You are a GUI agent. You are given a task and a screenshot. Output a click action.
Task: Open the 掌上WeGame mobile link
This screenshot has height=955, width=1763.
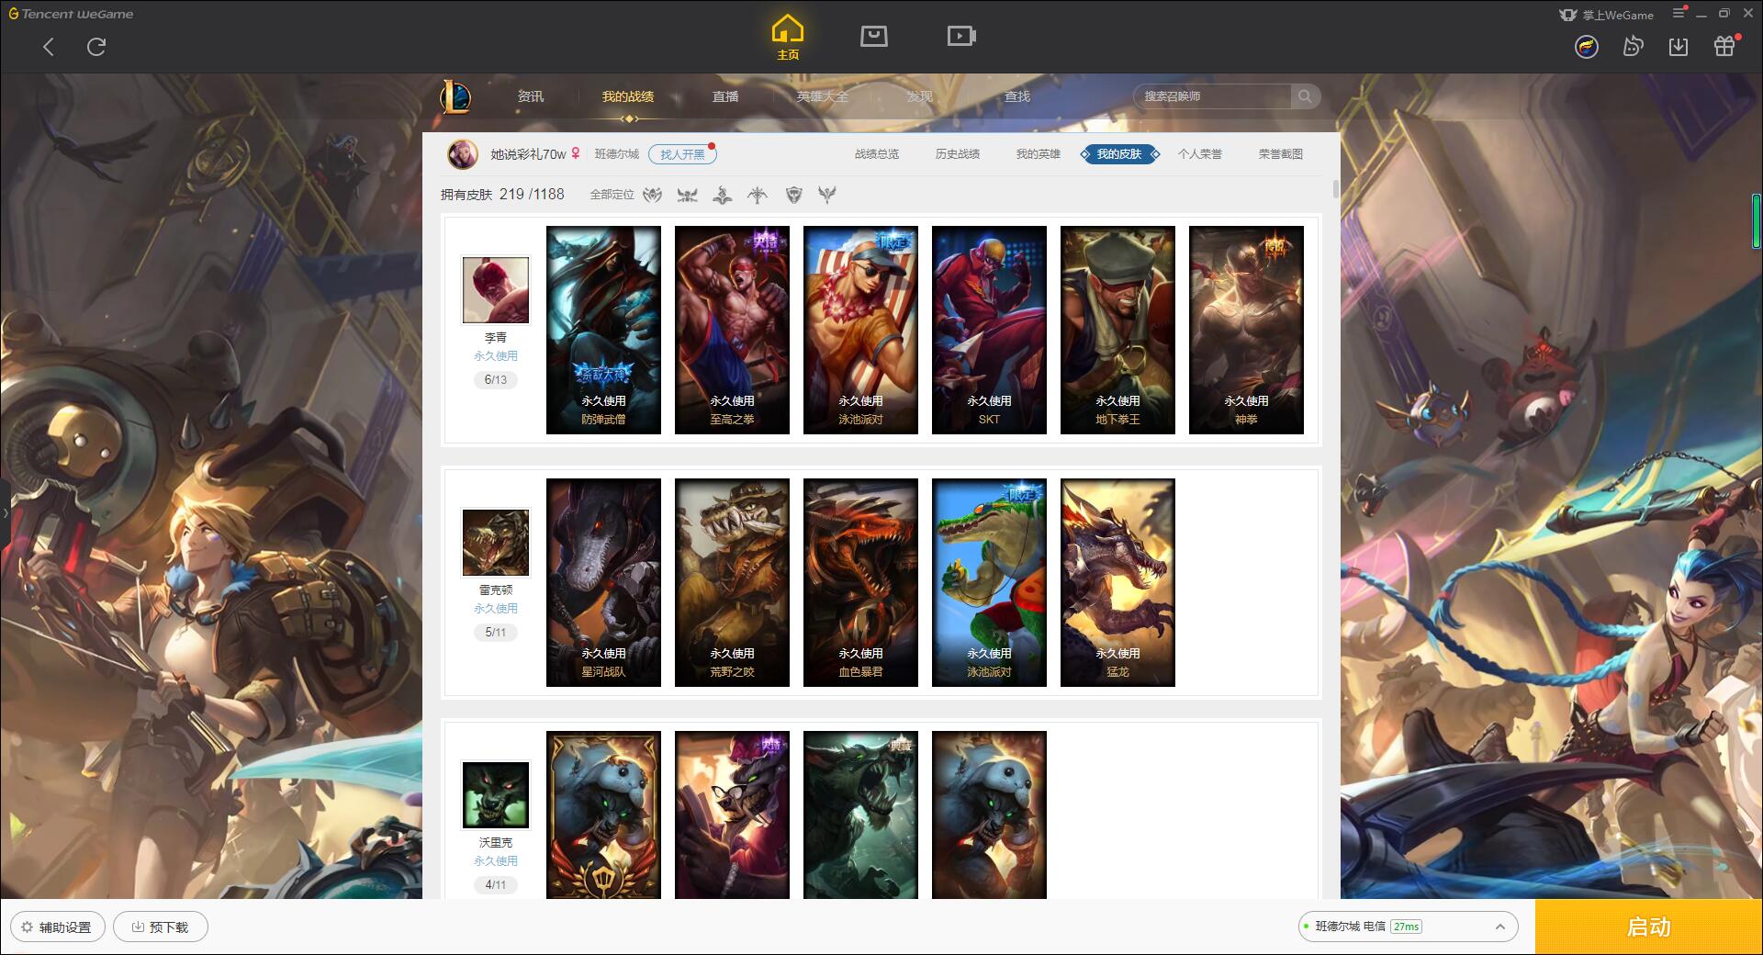(1606, 15)
